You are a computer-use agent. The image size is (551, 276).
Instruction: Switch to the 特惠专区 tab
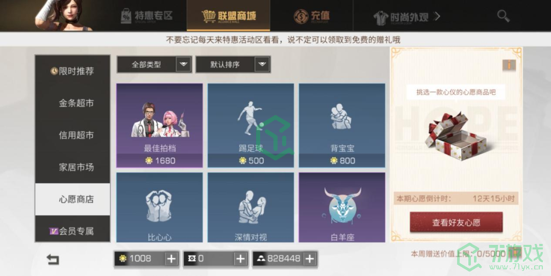click(147, 16)
